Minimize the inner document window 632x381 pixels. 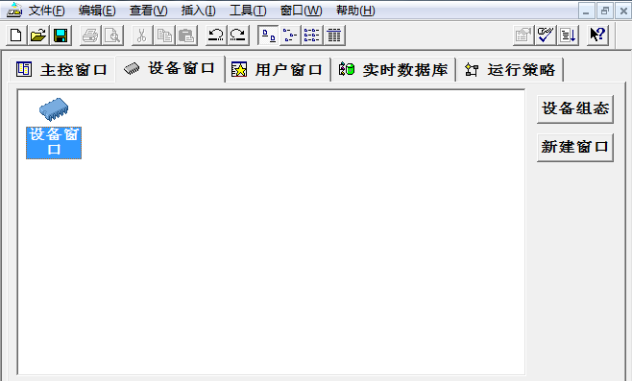(587, 11)
